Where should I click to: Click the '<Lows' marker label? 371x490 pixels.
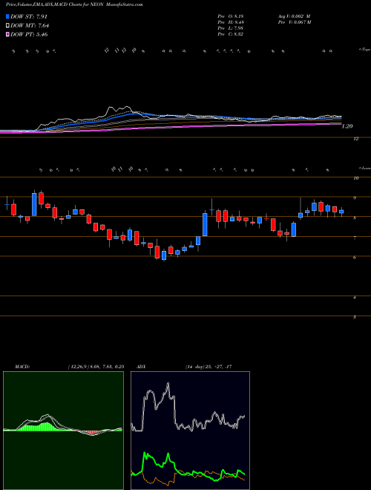[x=365, y=168]
